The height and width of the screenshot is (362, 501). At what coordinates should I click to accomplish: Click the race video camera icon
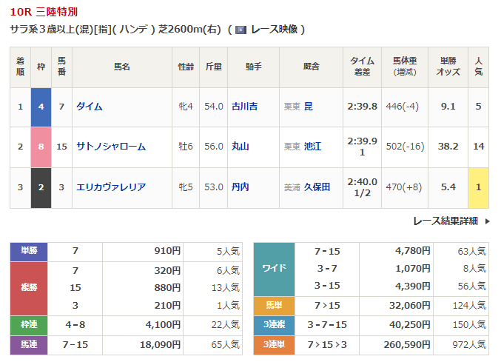tap(241, 30)
